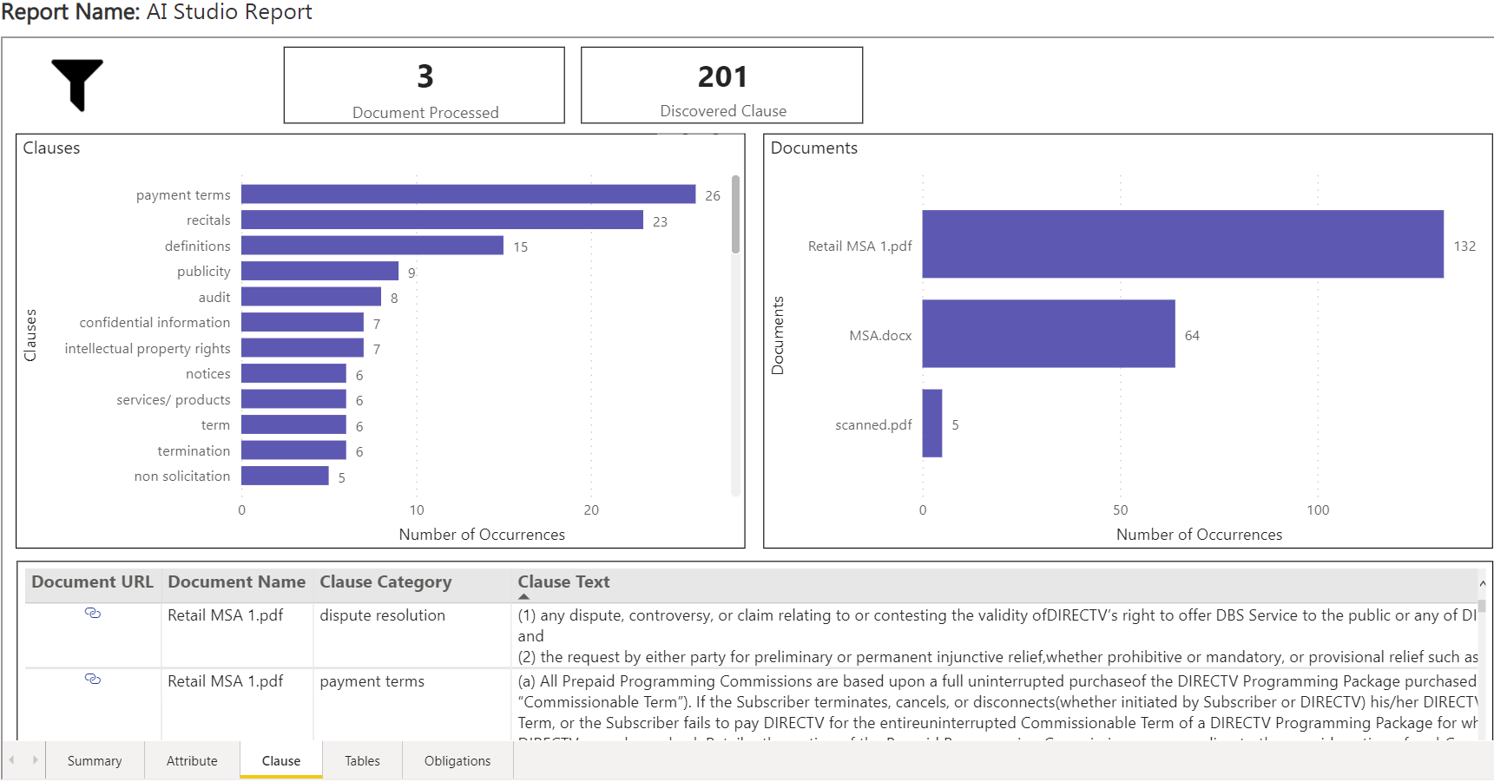This screenshot has width=1494, height=782.
Task: Click the MSA.docx bar in Documents chart
Action: point(1048,334)
